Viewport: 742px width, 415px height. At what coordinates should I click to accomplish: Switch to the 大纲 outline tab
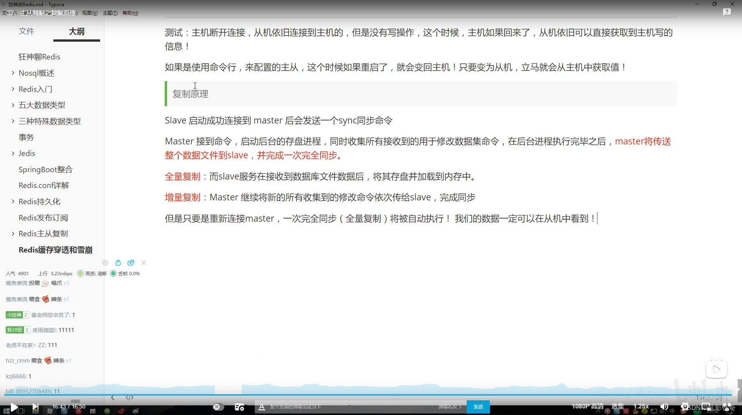[x=77, y=32]
